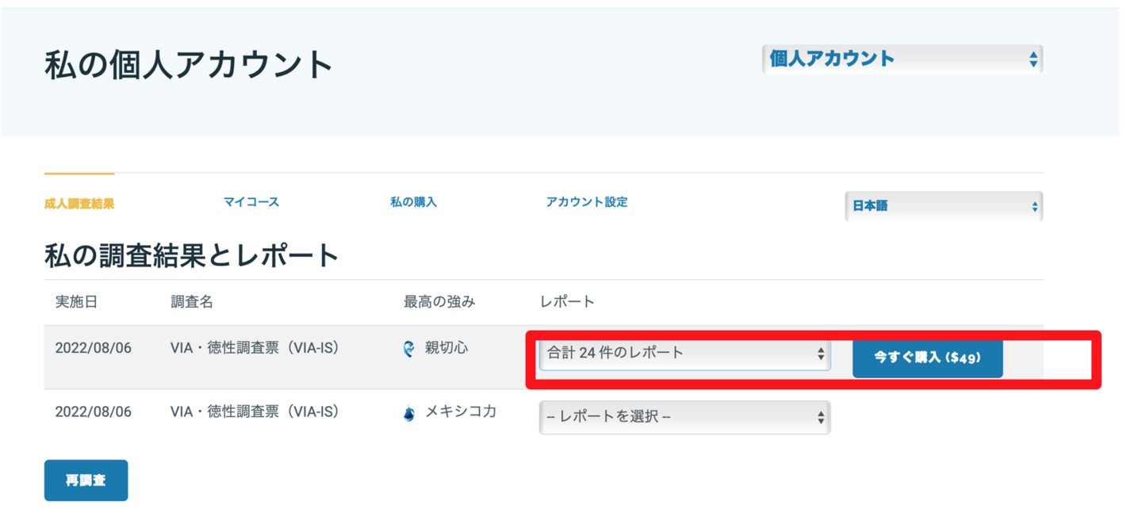Screen dimensions: 1142x528
Task: Click the 私の個人アカウント page heading
Action: click(189, 64)
